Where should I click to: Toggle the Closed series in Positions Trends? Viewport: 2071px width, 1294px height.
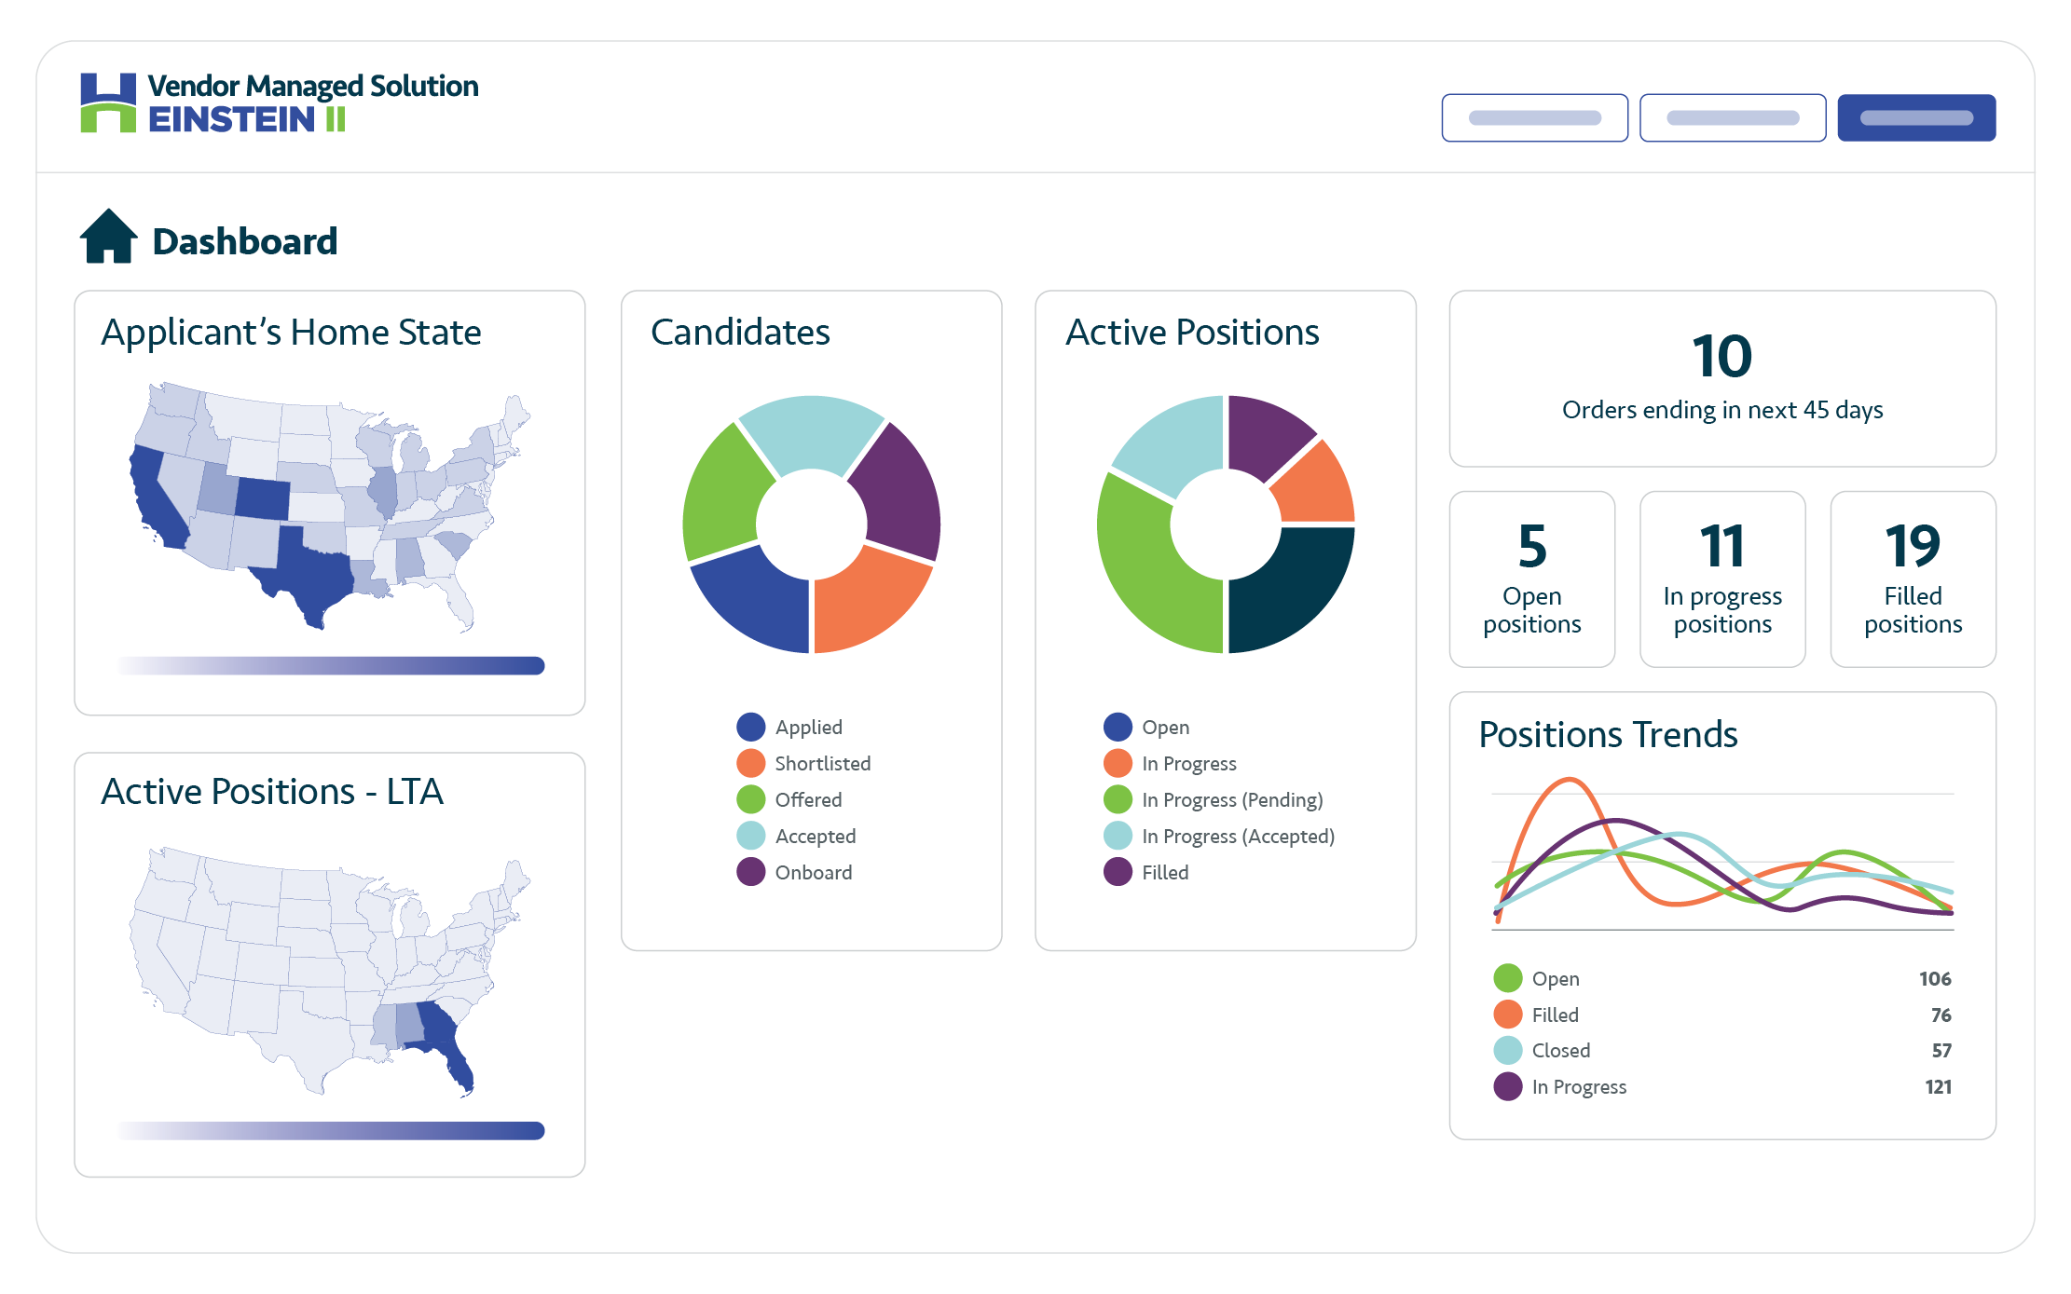click(x=1509, y=1050)
